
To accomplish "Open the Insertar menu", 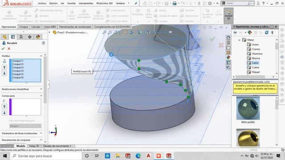I will click(x=71, y=3).
